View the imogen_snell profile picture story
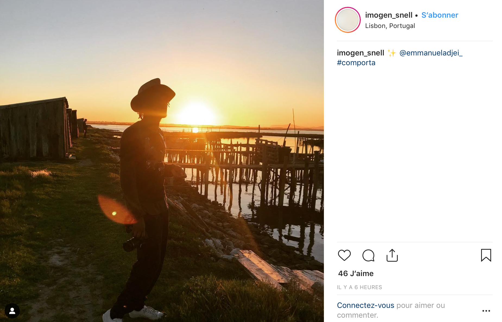This screenshot has width=502, height=322. [348, 20]
